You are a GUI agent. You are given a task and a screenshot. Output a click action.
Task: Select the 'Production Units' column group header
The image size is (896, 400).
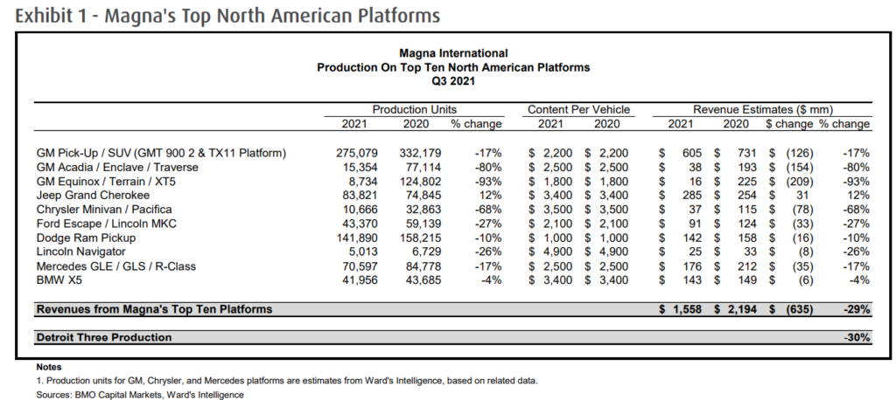[x=414, y=109]
